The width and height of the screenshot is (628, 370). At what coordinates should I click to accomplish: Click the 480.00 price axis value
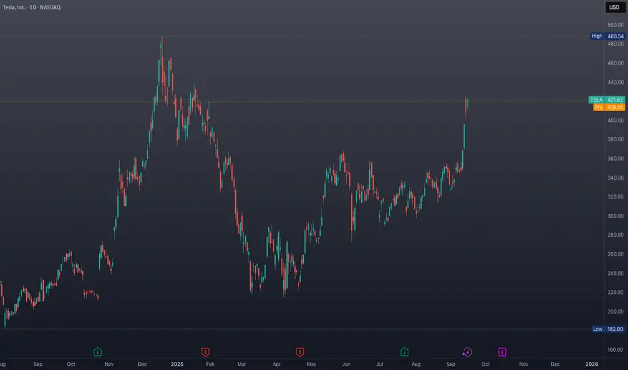pyautogui.click(x=616, y=44)
